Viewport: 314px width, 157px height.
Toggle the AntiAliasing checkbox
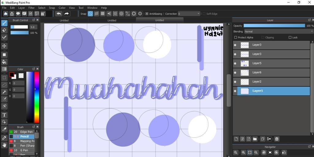147,14
